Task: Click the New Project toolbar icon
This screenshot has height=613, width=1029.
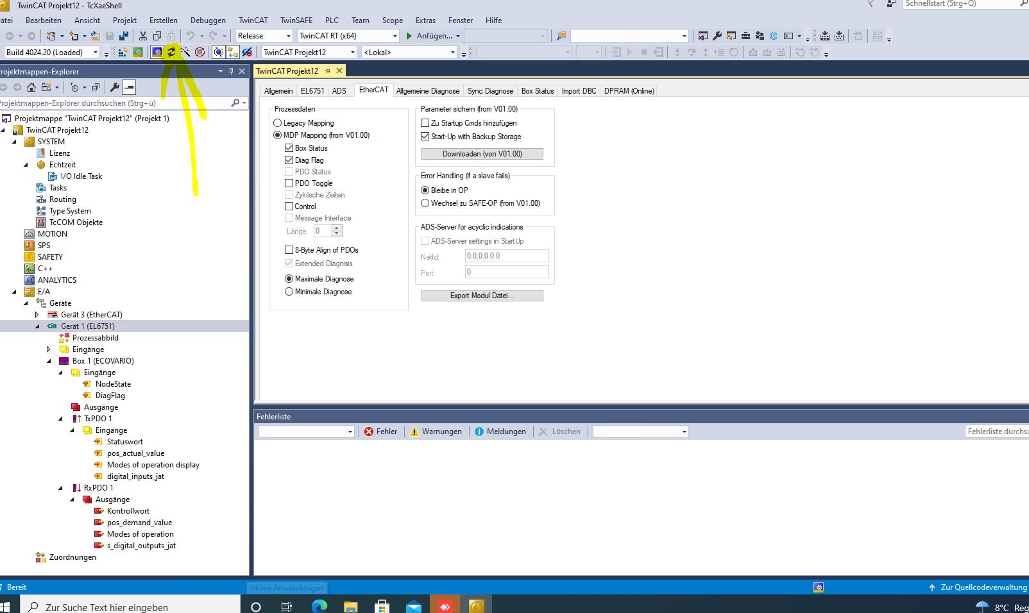Action: tap(51, 36)
